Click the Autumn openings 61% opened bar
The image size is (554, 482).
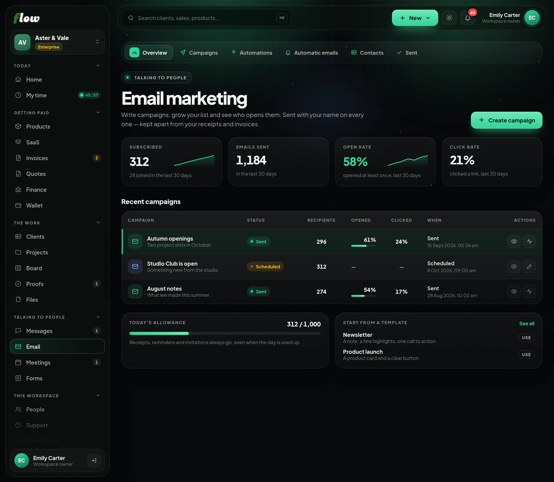363,246
